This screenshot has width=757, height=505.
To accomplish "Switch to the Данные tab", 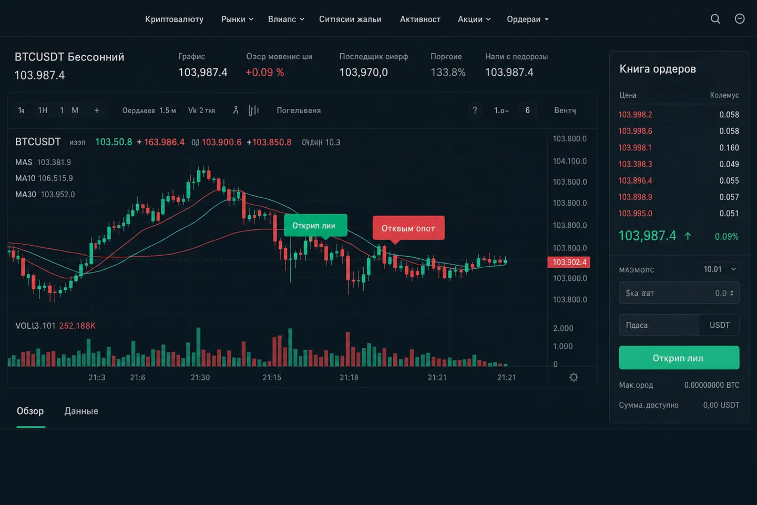I will point(81,411).
